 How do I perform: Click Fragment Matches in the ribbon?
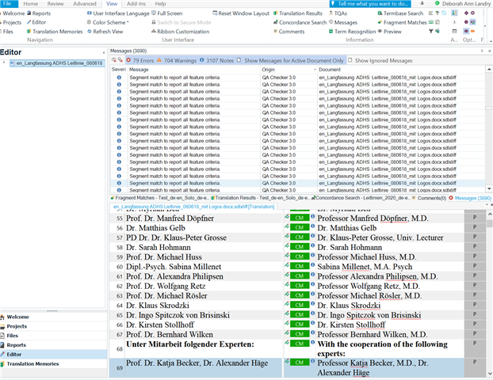[402, 22]
